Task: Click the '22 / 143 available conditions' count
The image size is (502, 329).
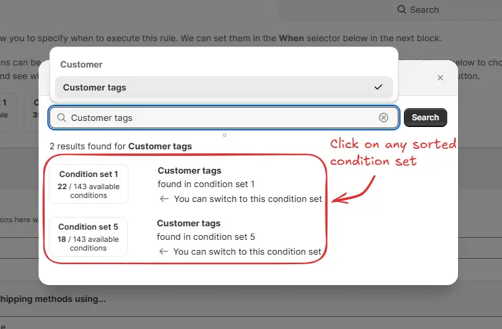Action: pyautogui.click(x=89, y=191)
